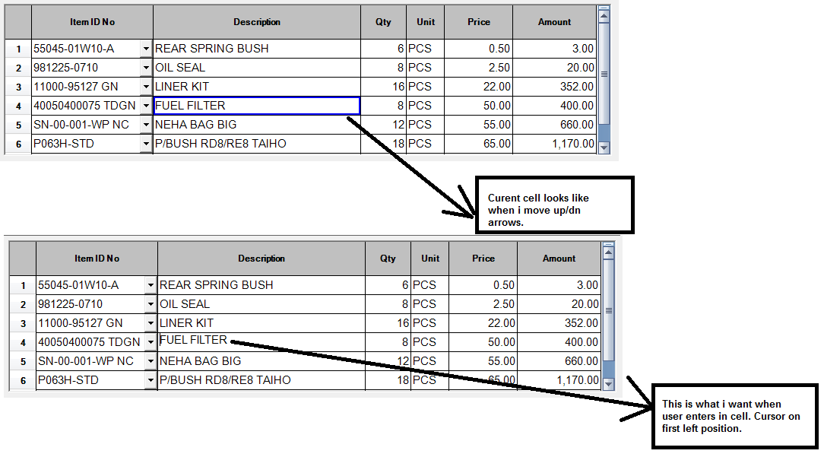Image resolution: width=824 pixels, height=457 pixels.
Task: Open dropdown for P063H-STD in upper grid
Action: (146, 144)
